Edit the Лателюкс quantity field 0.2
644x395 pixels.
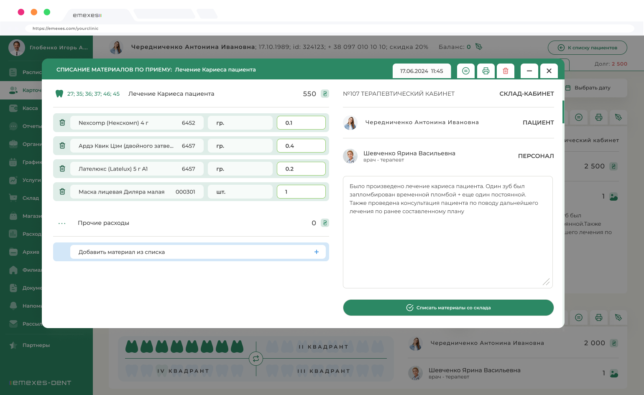pos(301,169)
